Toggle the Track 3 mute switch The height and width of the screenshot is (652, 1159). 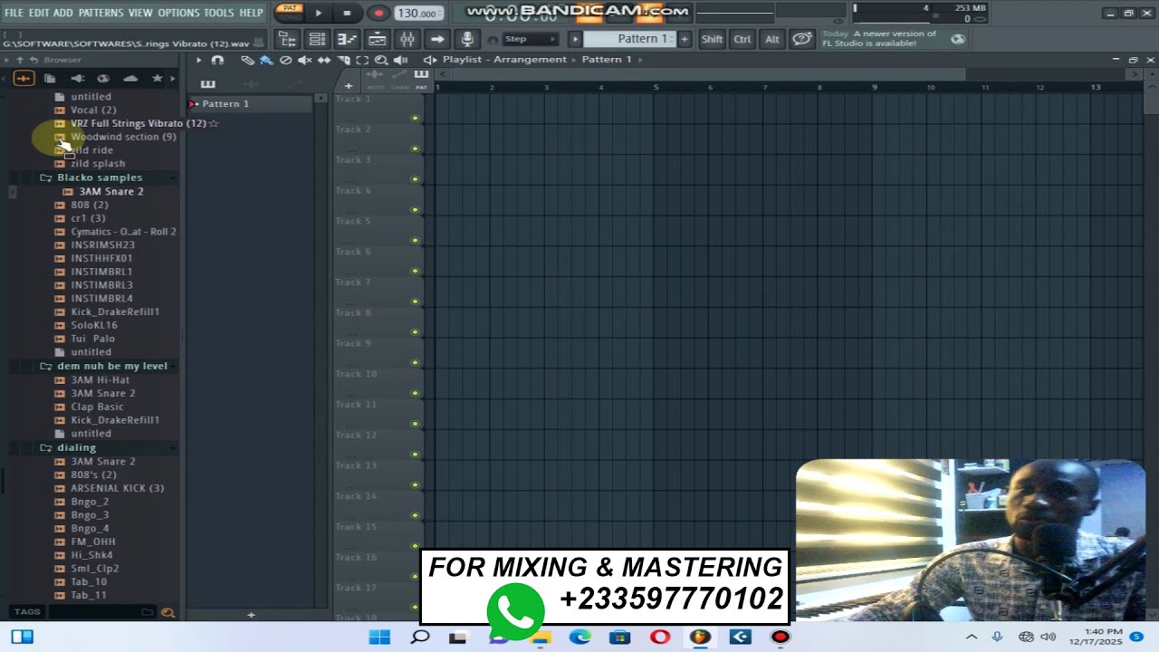point(415,179)
